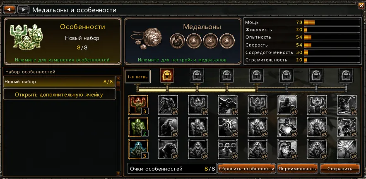Screen dimensions: 366x179
Task: Click the green statues Особенности icon
Action: click(x=26, y=37)
